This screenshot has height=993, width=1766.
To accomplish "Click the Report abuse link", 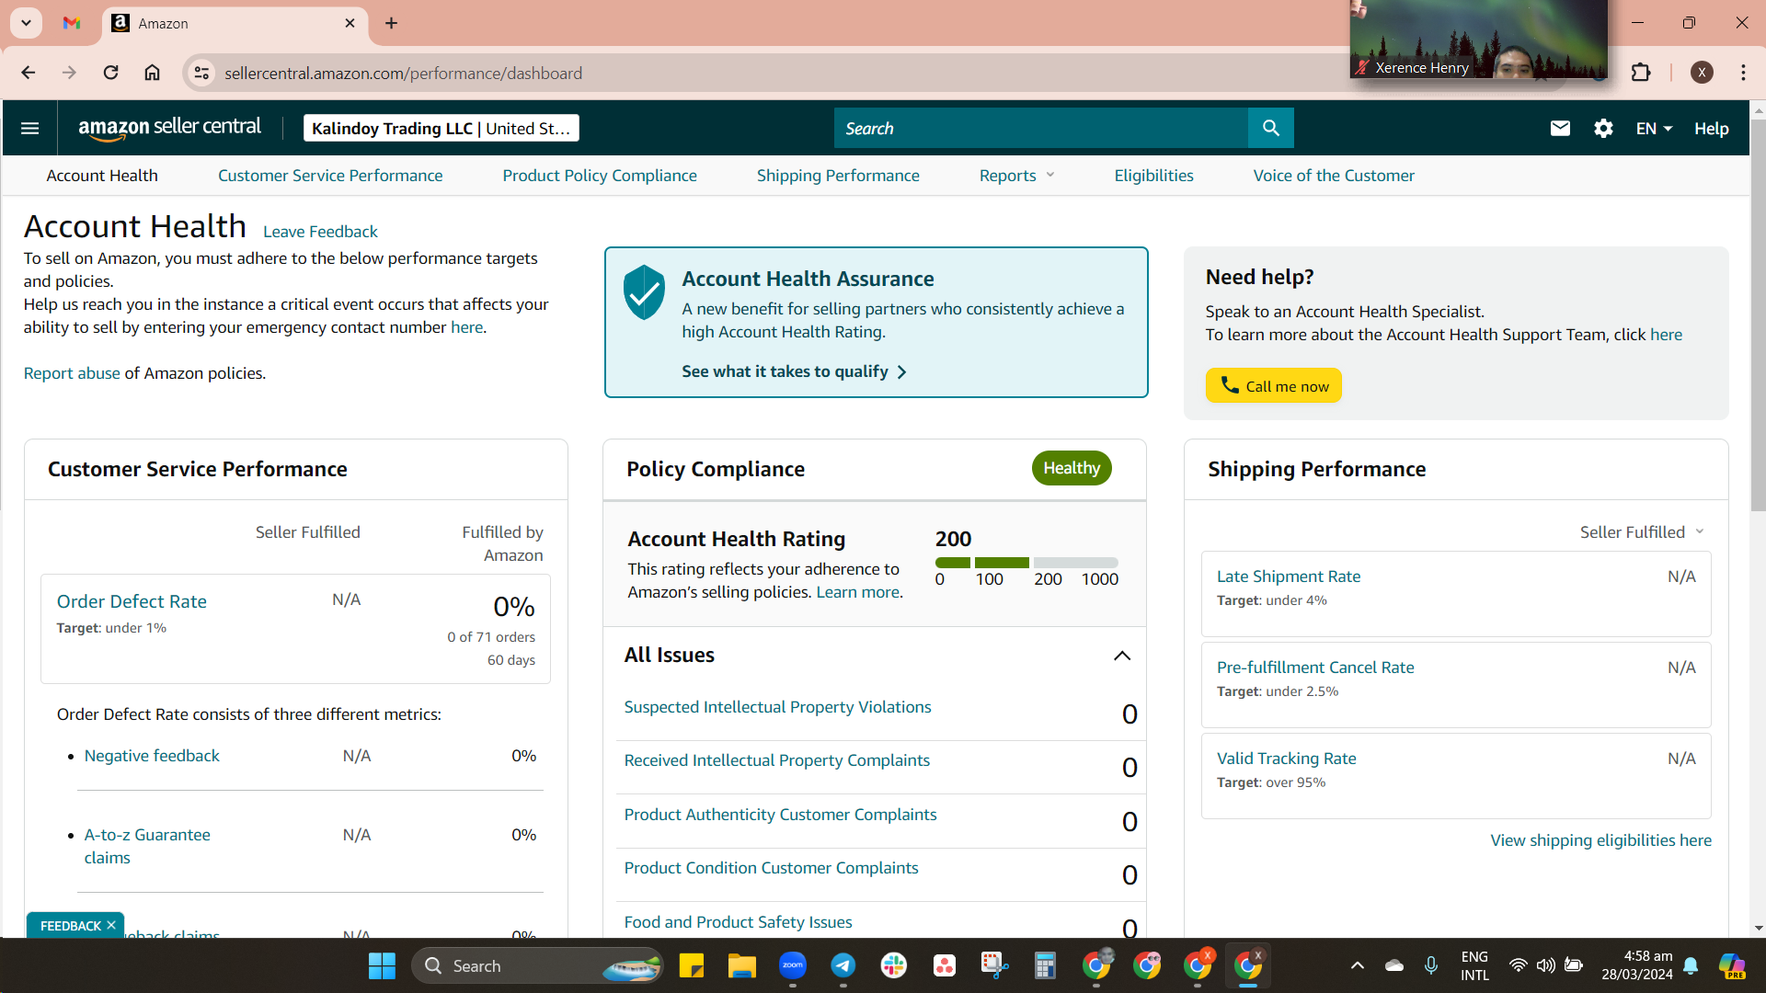I will coord(72,373).
